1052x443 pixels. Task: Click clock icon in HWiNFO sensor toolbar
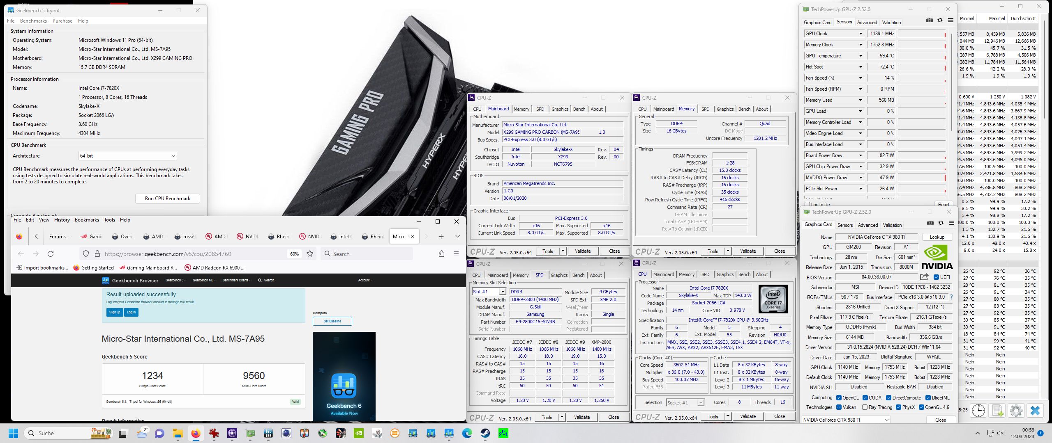click(x=978, y=410)
